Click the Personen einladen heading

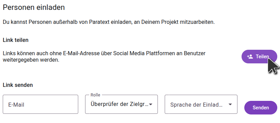34,7
